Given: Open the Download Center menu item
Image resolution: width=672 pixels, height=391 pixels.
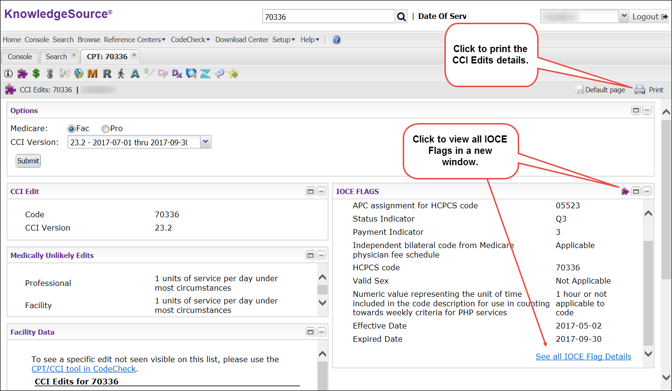Looking at the screenshot, I should [x=242, y=40].
